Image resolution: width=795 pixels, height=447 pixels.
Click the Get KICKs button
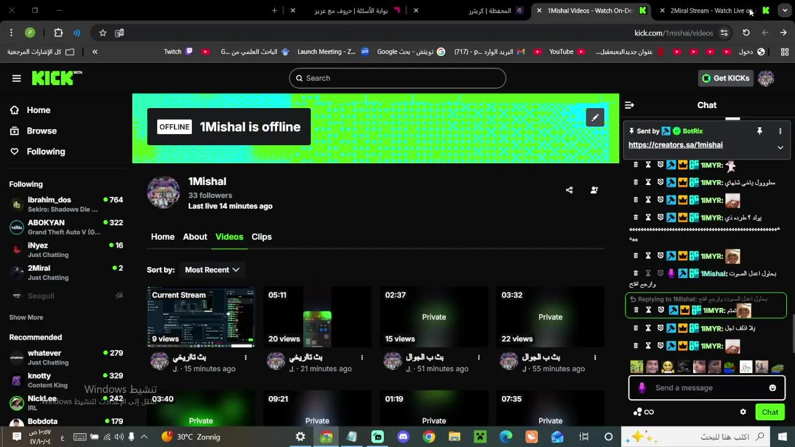pos(725,78)
